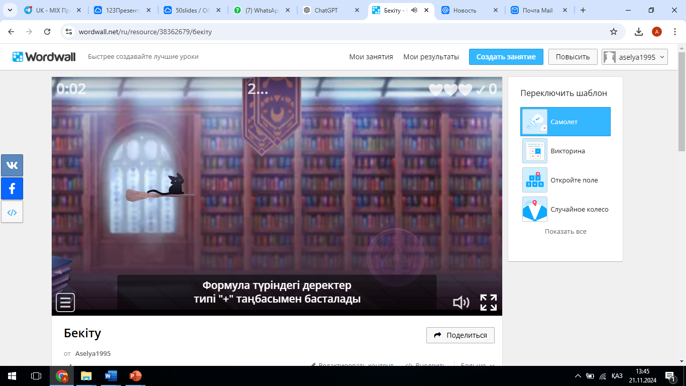Switch to the ChatGPT tab
The width and height of the screenshot is (686, 386).
[330, 11]
